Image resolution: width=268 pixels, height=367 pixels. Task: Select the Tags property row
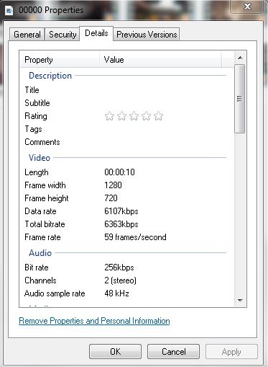click(126, 129)
